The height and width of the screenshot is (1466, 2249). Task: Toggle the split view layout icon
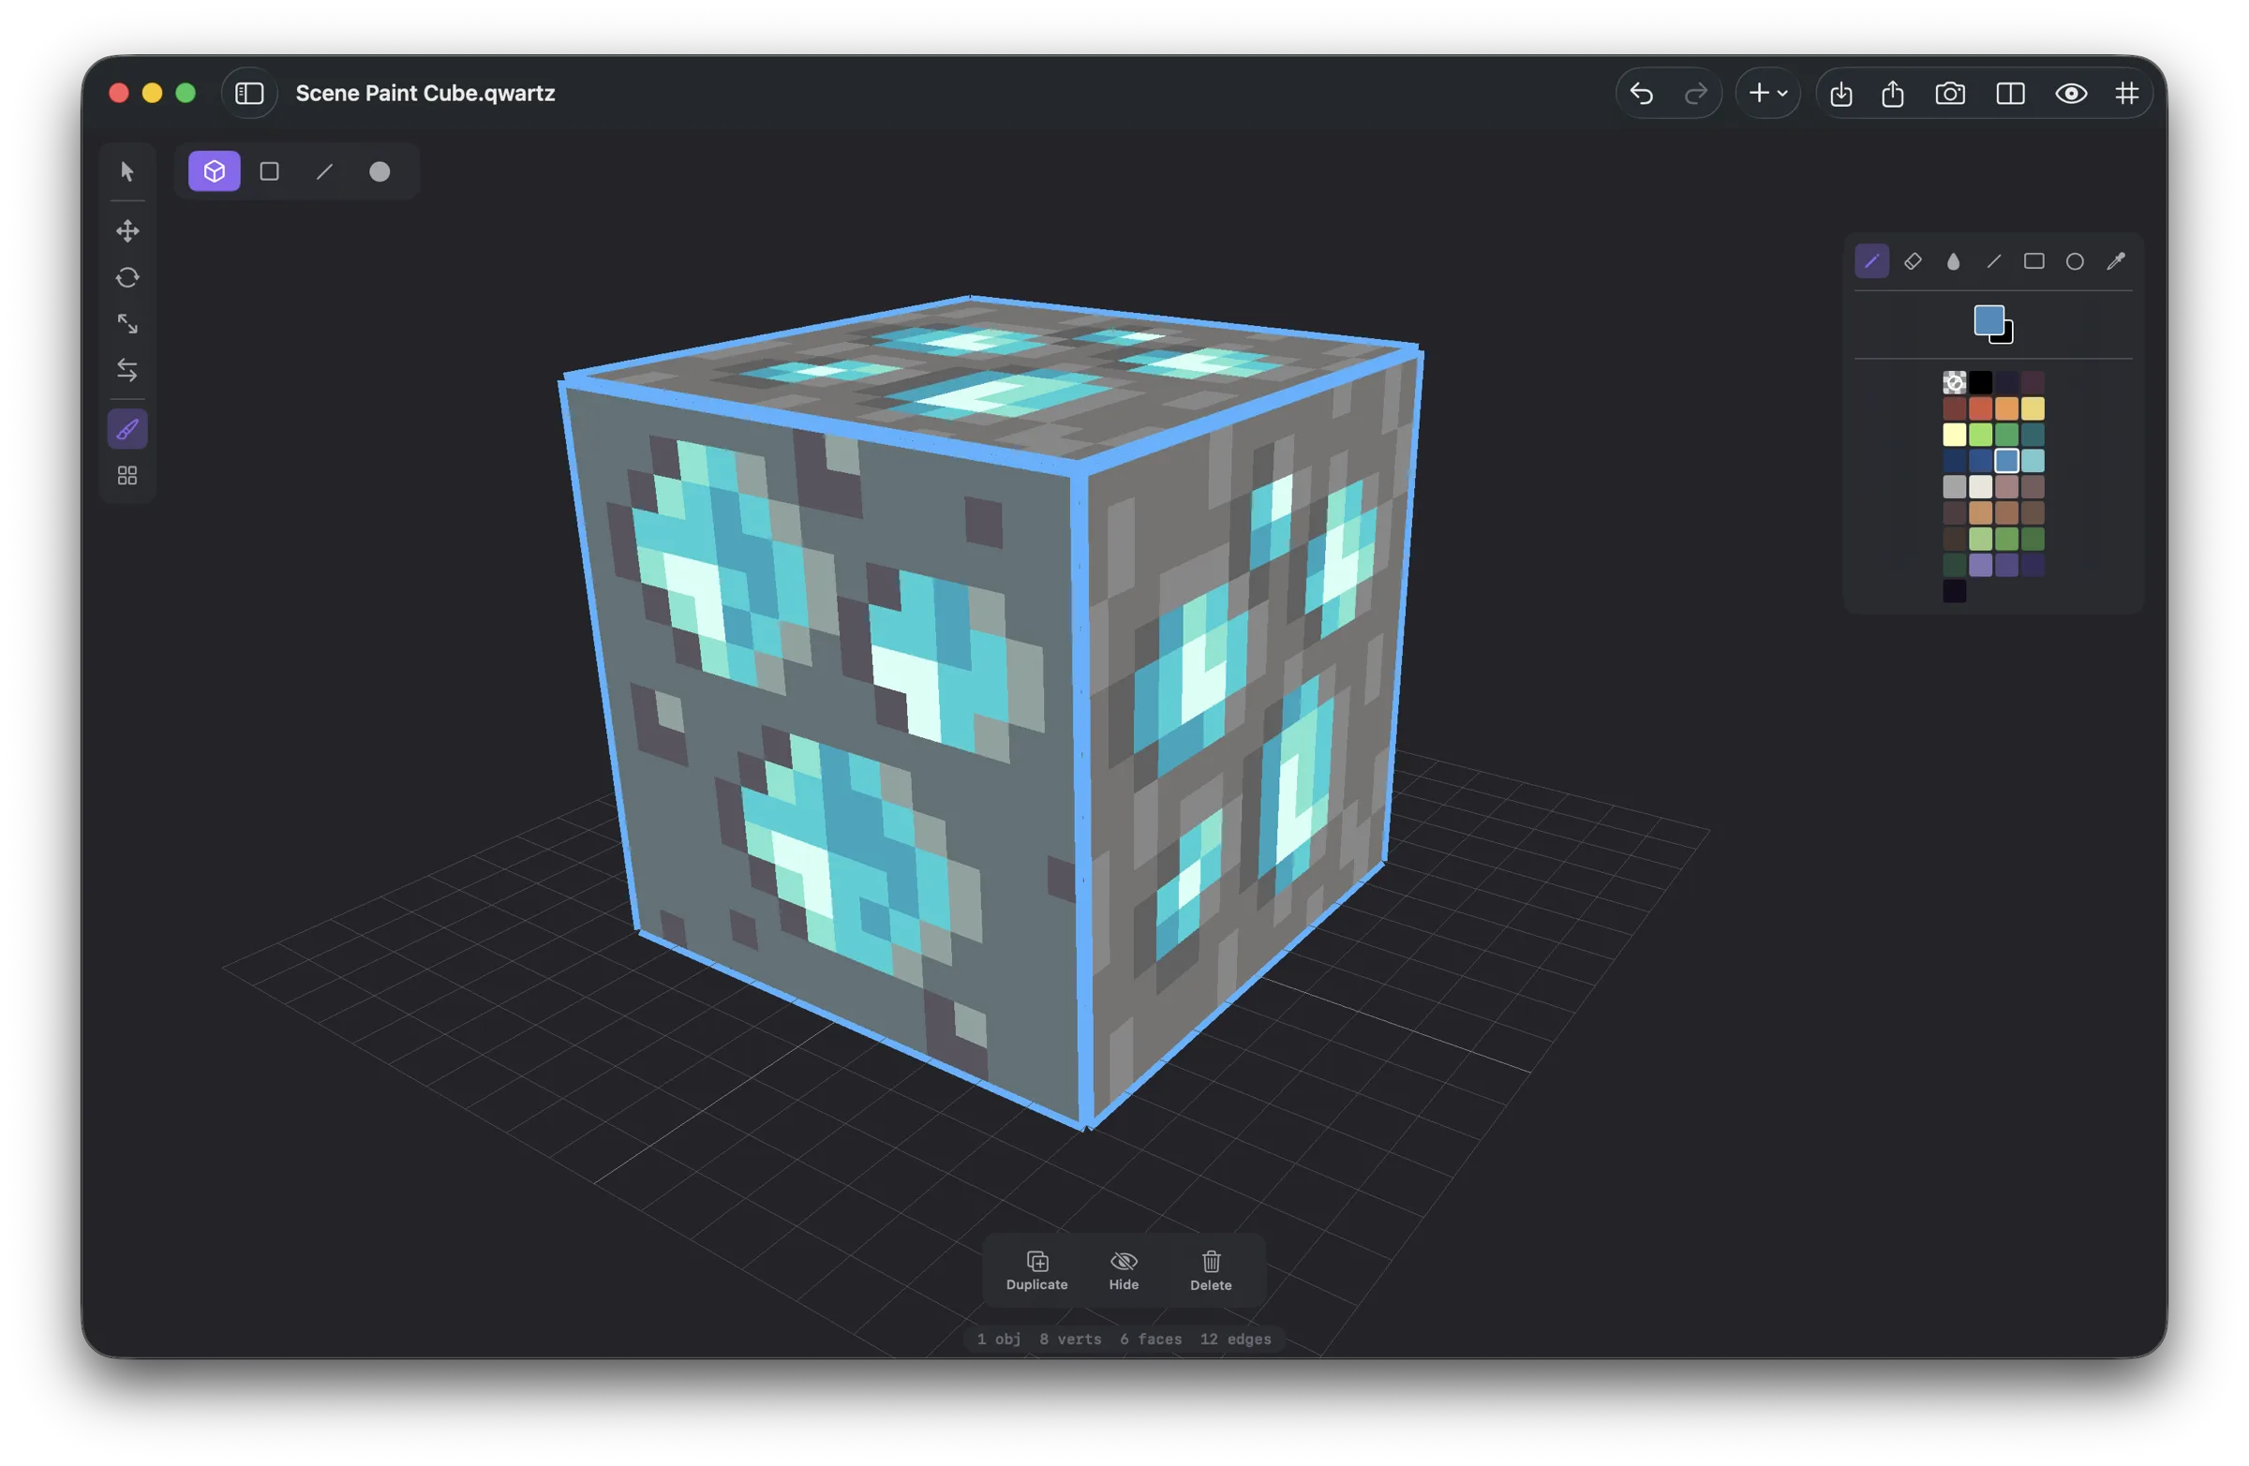(2010, 94)
